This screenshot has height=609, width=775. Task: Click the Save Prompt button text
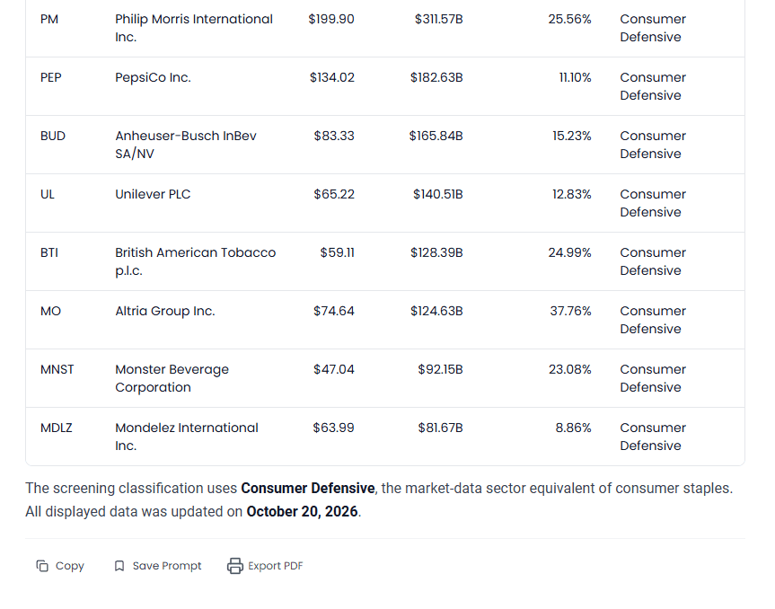[167, 566]
